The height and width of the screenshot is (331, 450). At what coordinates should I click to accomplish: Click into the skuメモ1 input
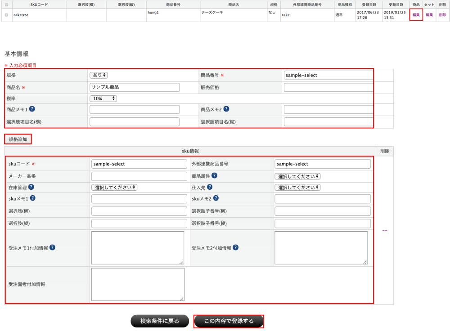tap(139, 198)
